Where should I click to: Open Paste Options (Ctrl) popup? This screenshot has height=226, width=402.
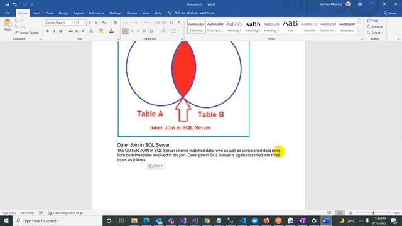[155, 166]
